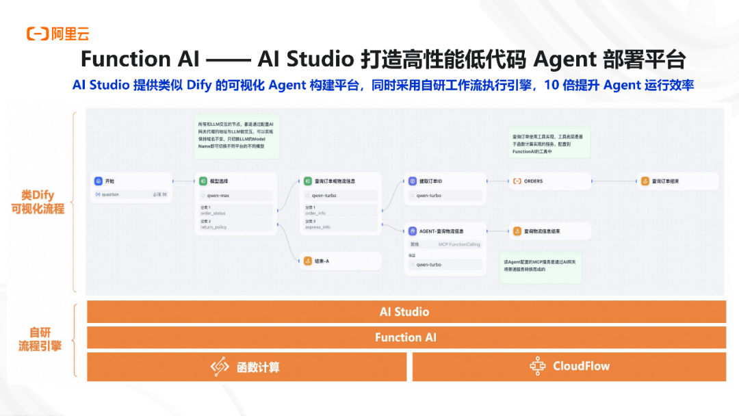The image size is (739, 416).
Task: Select 分类1 order_info category row
Action: (x=340, y=210)
